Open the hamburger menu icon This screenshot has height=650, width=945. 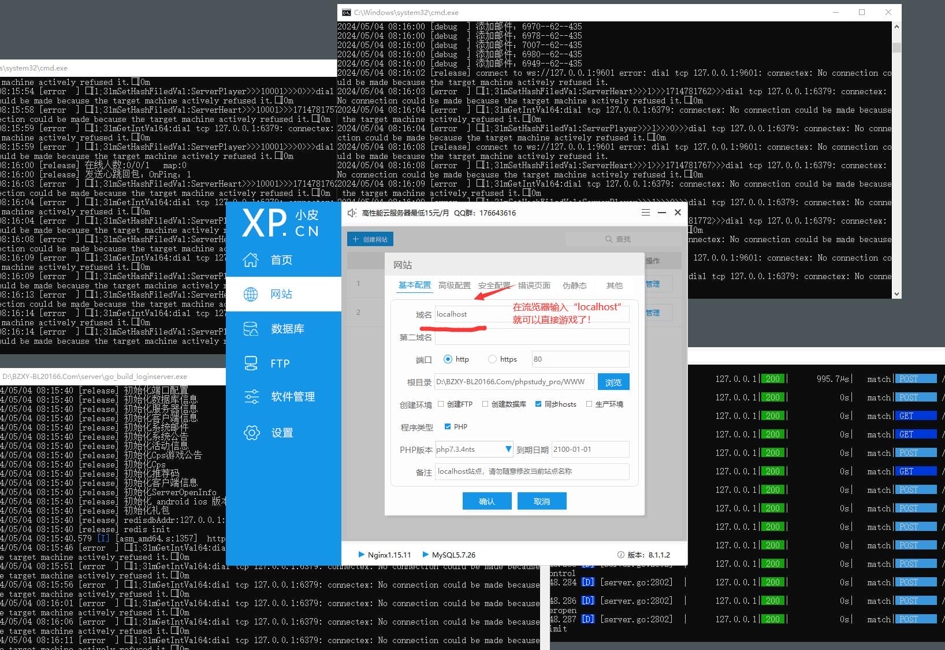[646, 213]
